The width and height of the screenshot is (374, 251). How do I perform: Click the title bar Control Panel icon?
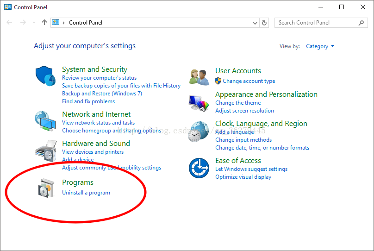(x=7, y=7)
